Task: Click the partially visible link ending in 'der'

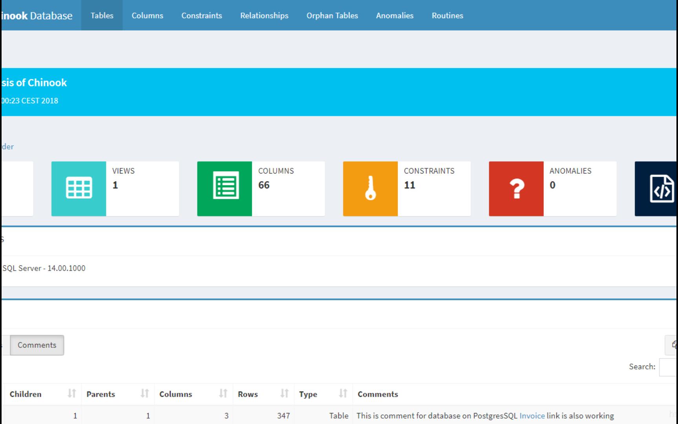Action: pyautogui.click(x=7, y=146)
